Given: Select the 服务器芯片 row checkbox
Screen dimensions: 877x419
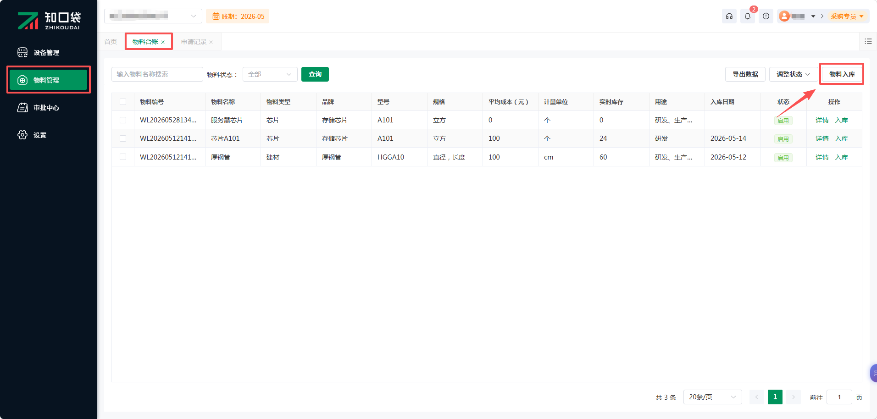Looking at the screenshot, I should click(123, 120).
